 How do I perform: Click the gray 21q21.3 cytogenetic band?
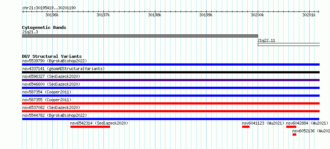point(140,36)
